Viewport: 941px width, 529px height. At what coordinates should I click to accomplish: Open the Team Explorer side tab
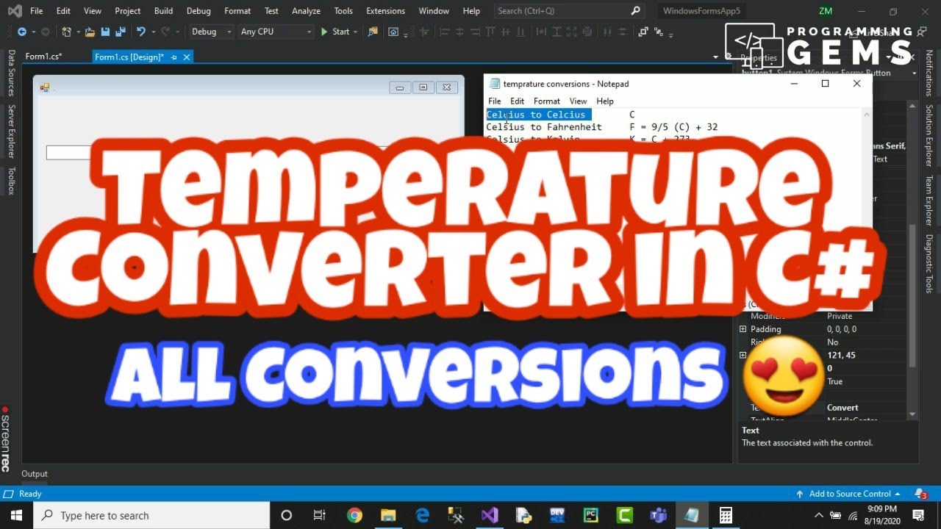pos(929,200)
